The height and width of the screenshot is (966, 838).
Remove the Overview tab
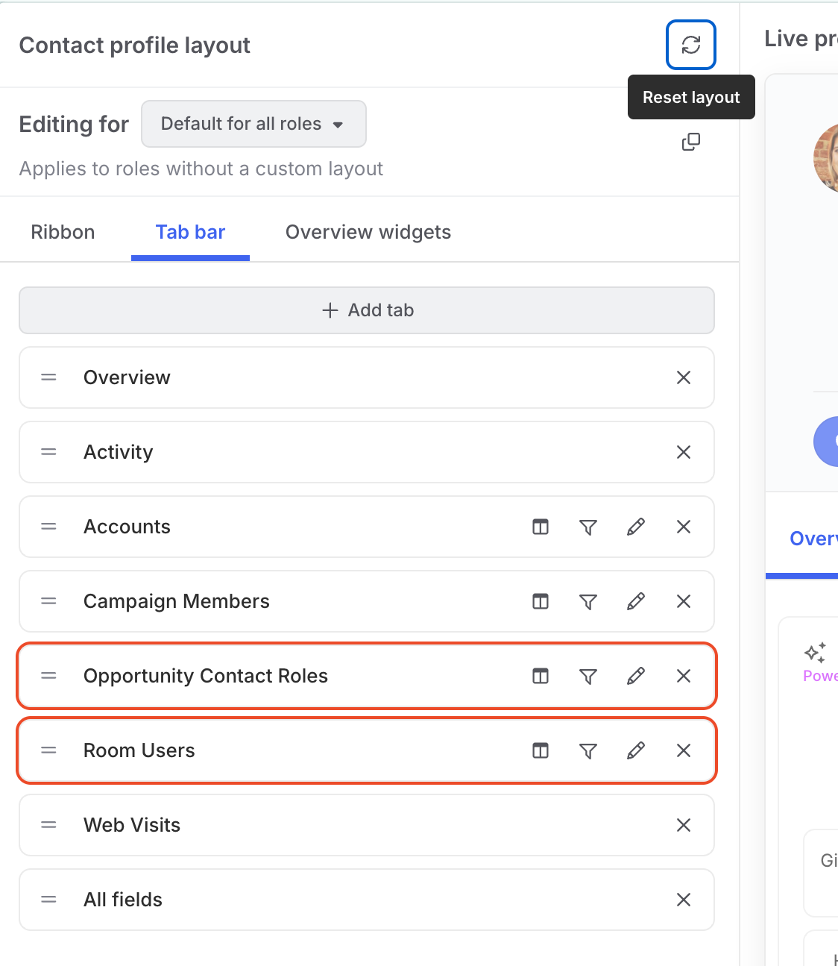(684, 377)
